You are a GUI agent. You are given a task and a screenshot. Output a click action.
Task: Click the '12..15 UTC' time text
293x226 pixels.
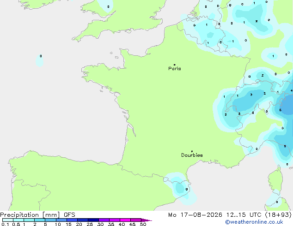244,215
